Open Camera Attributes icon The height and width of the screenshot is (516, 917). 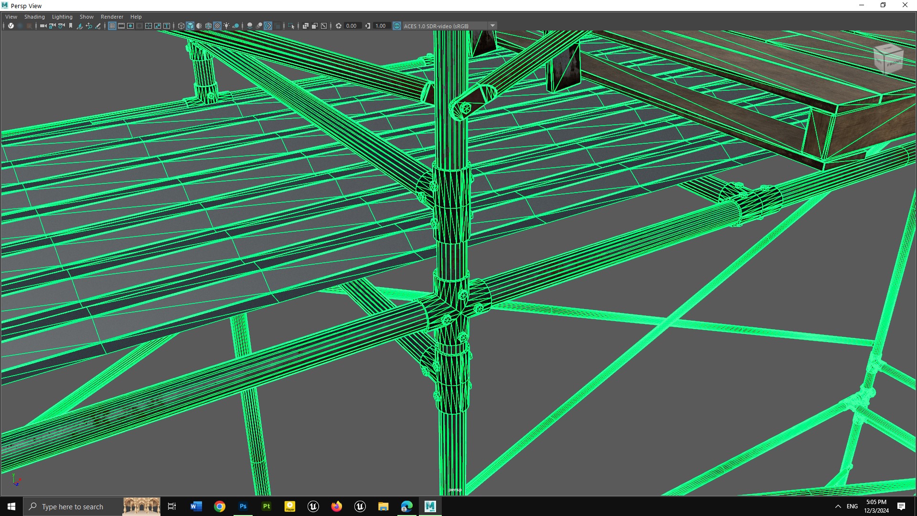pos(61,26)
